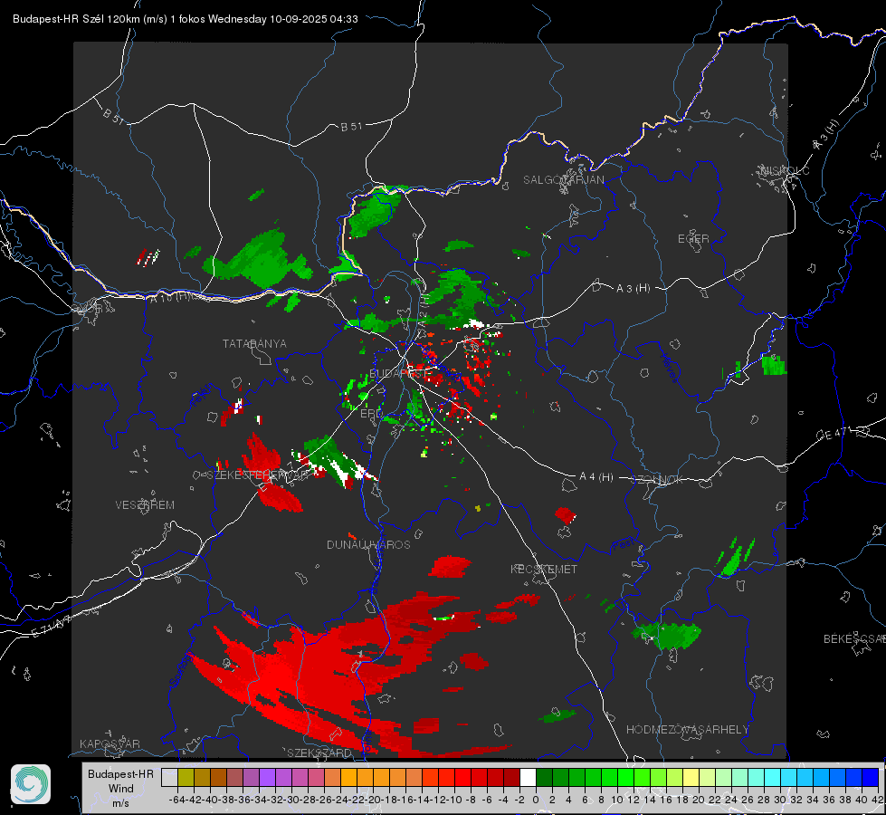The width and height of the screenshot is (886, 815).
Task: Click the SZEKSZÁRD city label
Action: click(319, 753)
